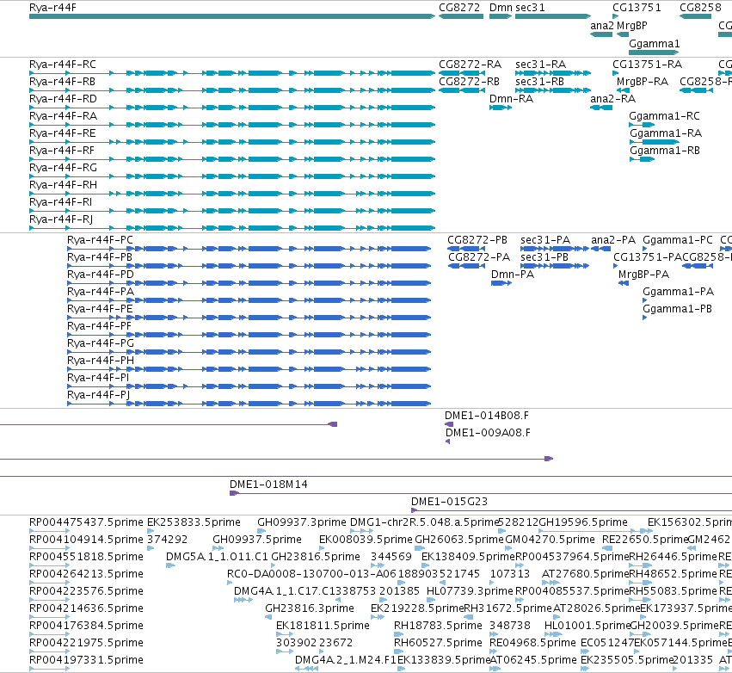Click the DME1-009A08.F clone end
The height and width of the screenshot is (673, 732).
click(447, 441)
